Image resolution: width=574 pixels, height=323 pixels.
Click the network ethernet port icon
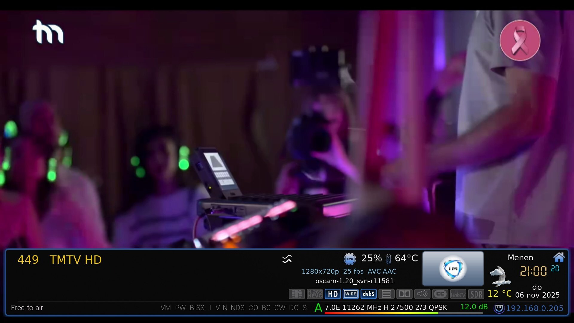coord(499,308)
